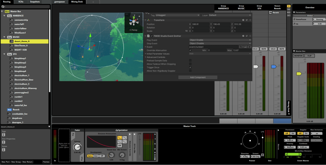
Task: Click the plus icon next to event path
Action: (x=250, y=47)
